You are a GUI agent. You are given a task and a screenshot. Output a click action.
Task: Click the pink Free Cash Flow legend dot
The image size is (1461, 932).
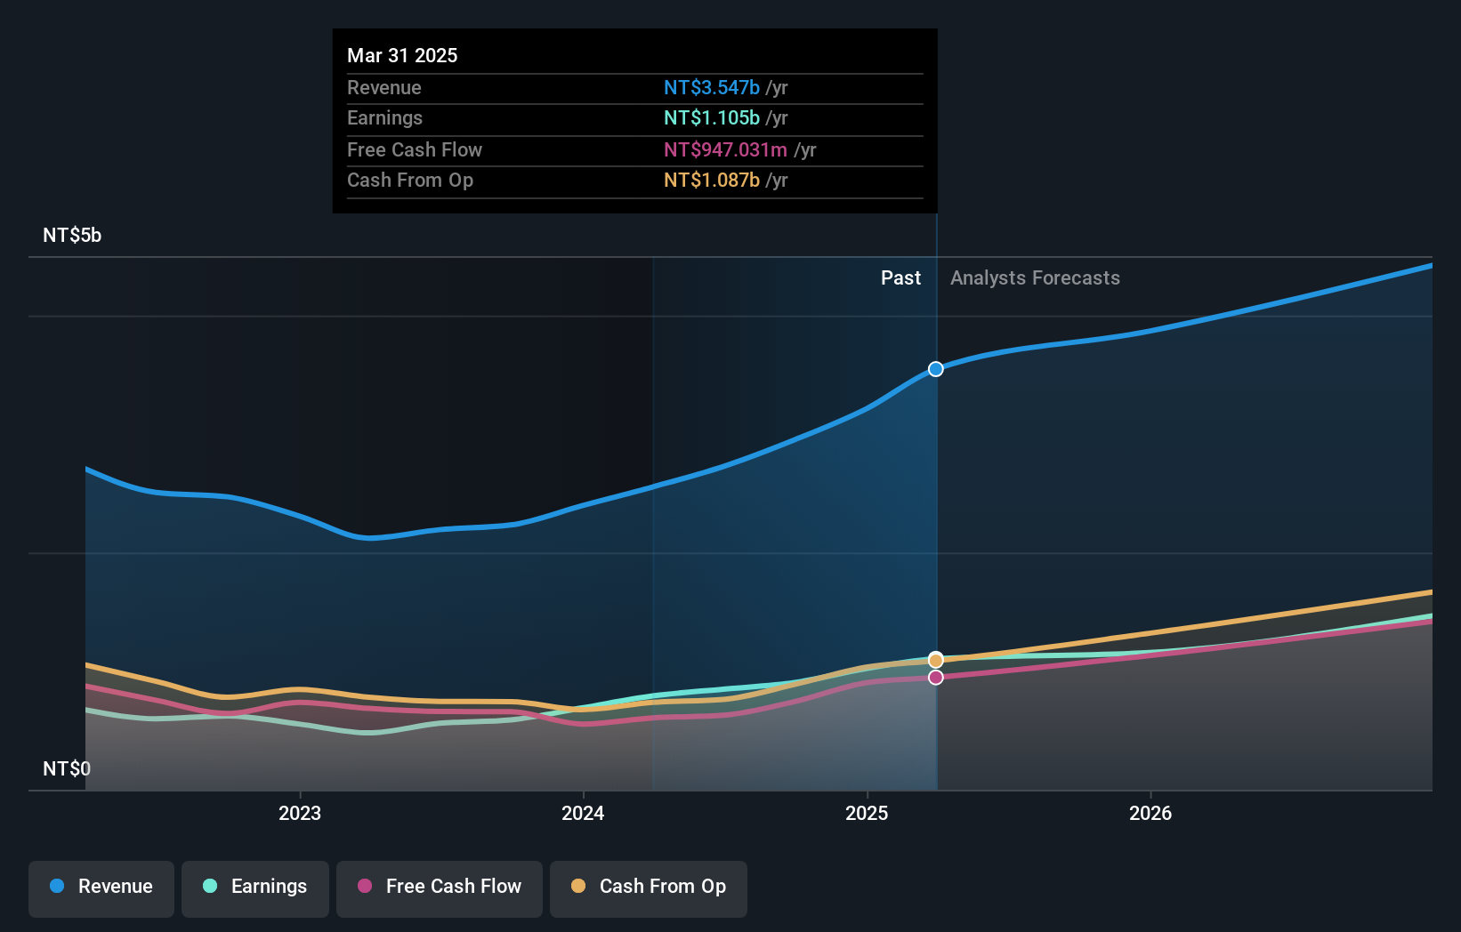click(365, 886)
